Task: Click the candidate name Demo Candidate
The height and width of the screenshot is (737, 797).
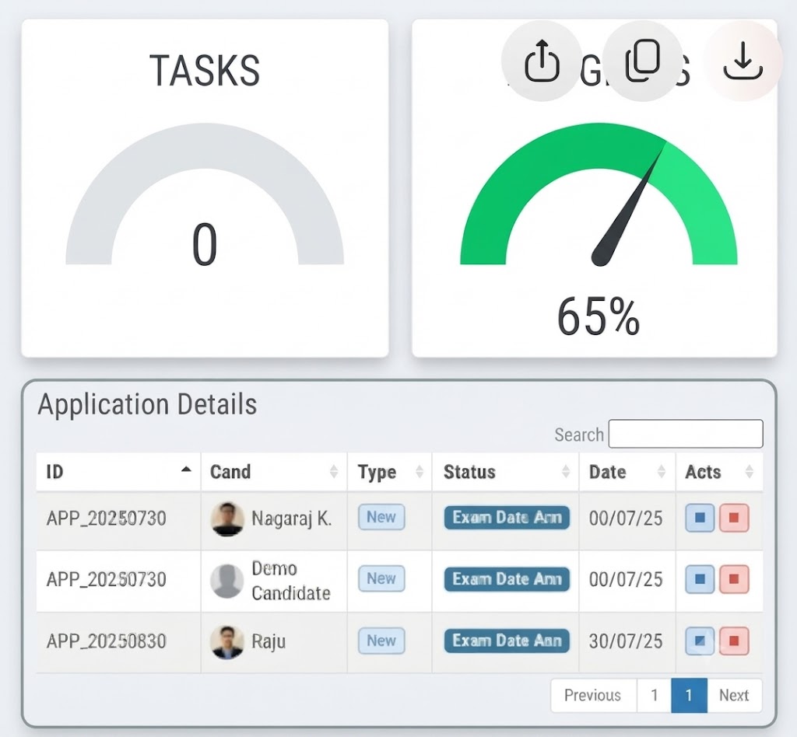Action: [x=291, y=581]
